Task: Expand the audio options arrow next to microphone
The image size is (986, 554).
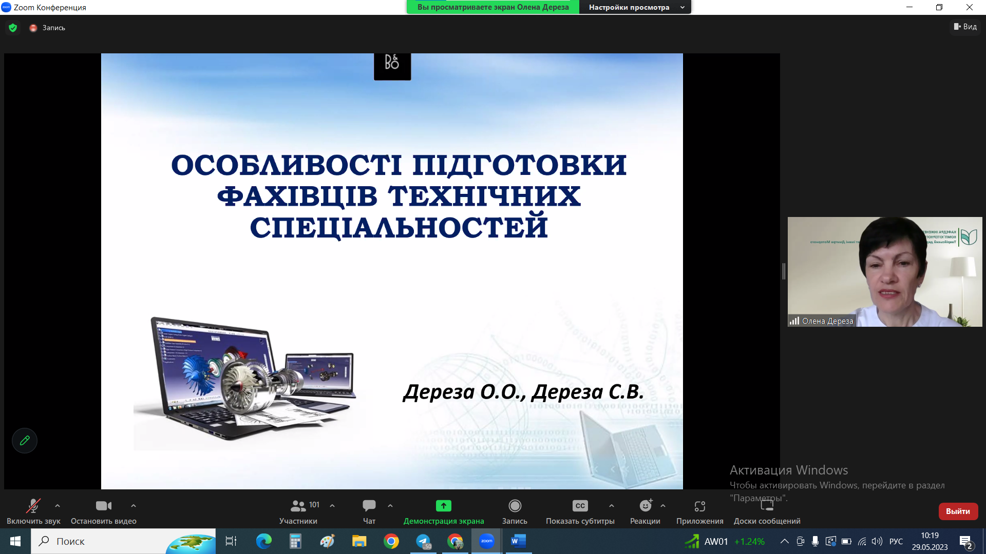Action: 58,506
